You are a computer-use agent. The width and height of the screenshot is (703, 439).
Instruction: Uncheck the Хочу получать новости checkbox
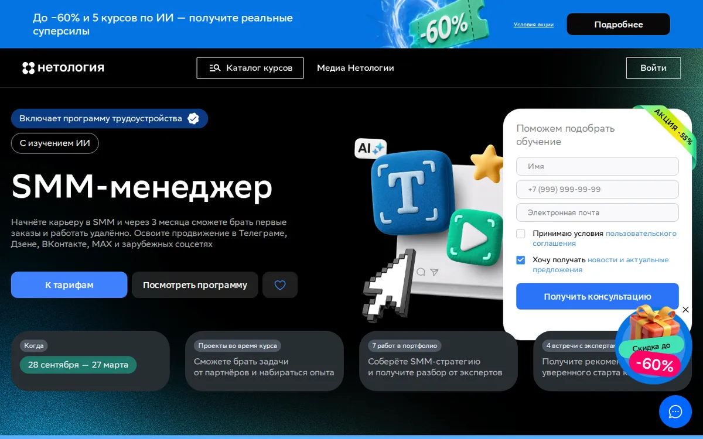click(x=521, y=260)
